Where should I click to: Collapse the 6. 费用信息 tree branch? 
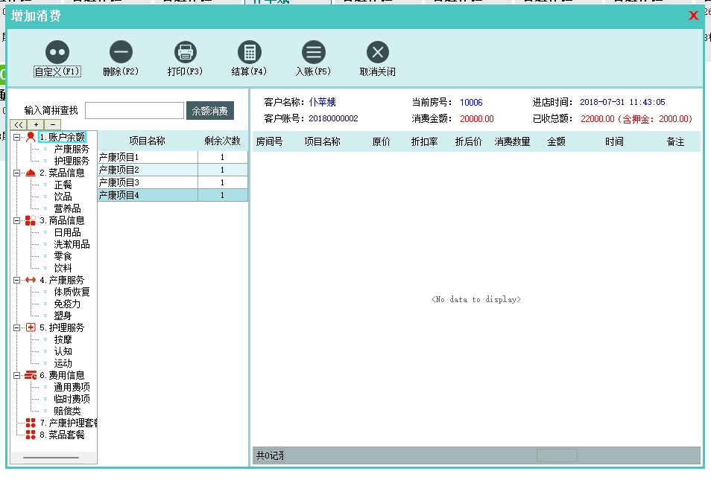(x=17, y=375)
